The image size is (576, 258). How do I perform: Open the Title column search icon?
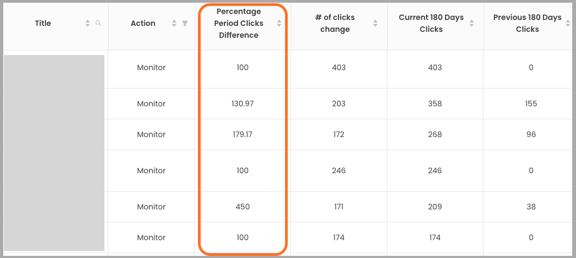[98, 23]
